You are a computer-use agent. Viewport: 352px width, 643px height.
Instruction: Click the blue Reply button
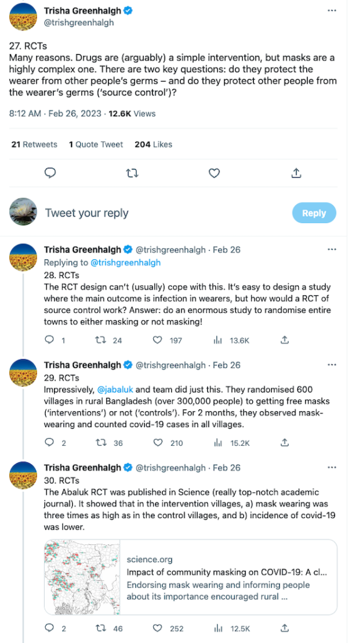click(314, 213)
